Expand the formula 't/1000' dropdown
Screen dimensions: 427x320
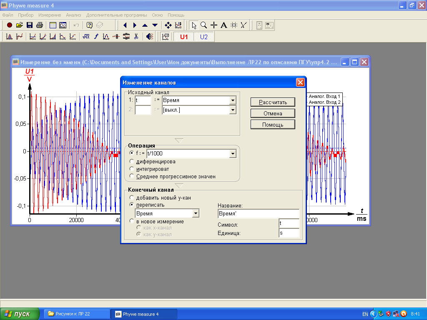pyautogui.click(x=233, y=154)
